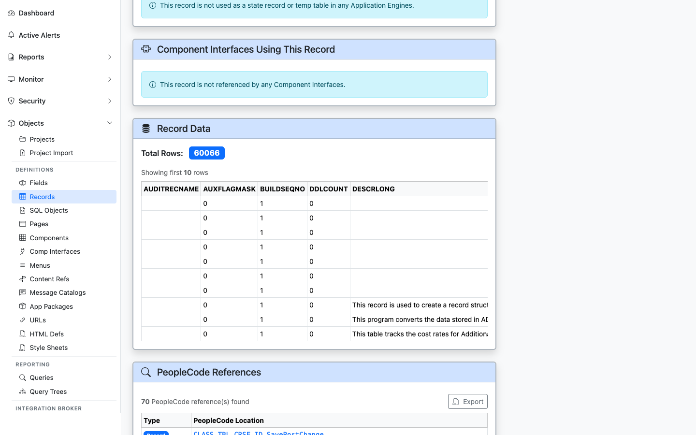The image size is (696, 435).
Task: Click the Query Trees hierarchy icon
Action: pyautogui.click(x=23, y=391)
